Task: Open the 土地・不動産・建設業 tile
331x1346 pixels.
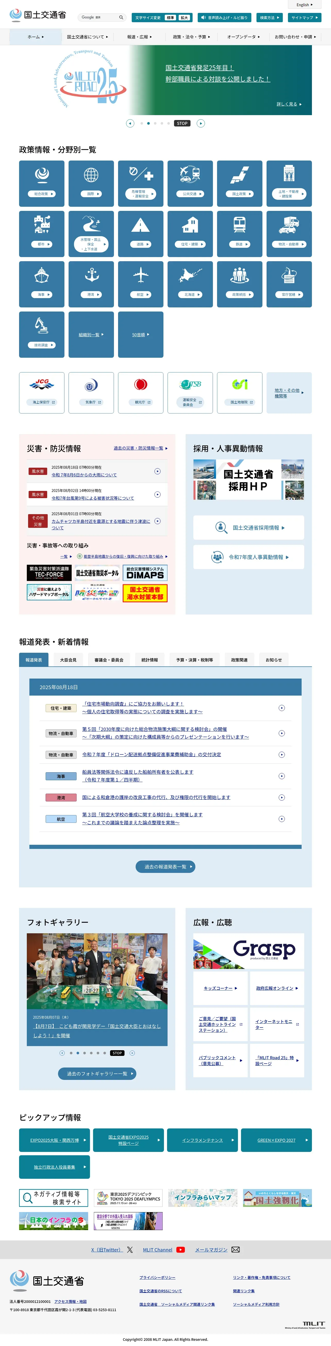Action: point(289,184)
